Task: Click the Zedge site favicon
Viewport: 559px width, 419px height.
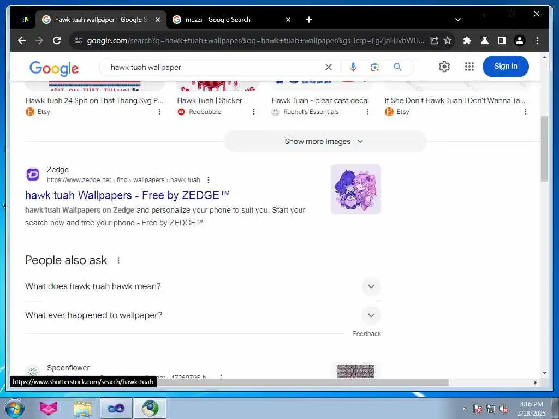Action: (33, 175)
